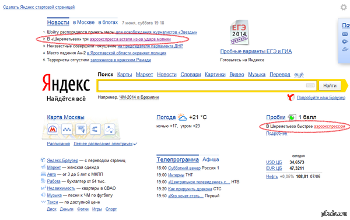Open the Картинки service link

point(215,75)
